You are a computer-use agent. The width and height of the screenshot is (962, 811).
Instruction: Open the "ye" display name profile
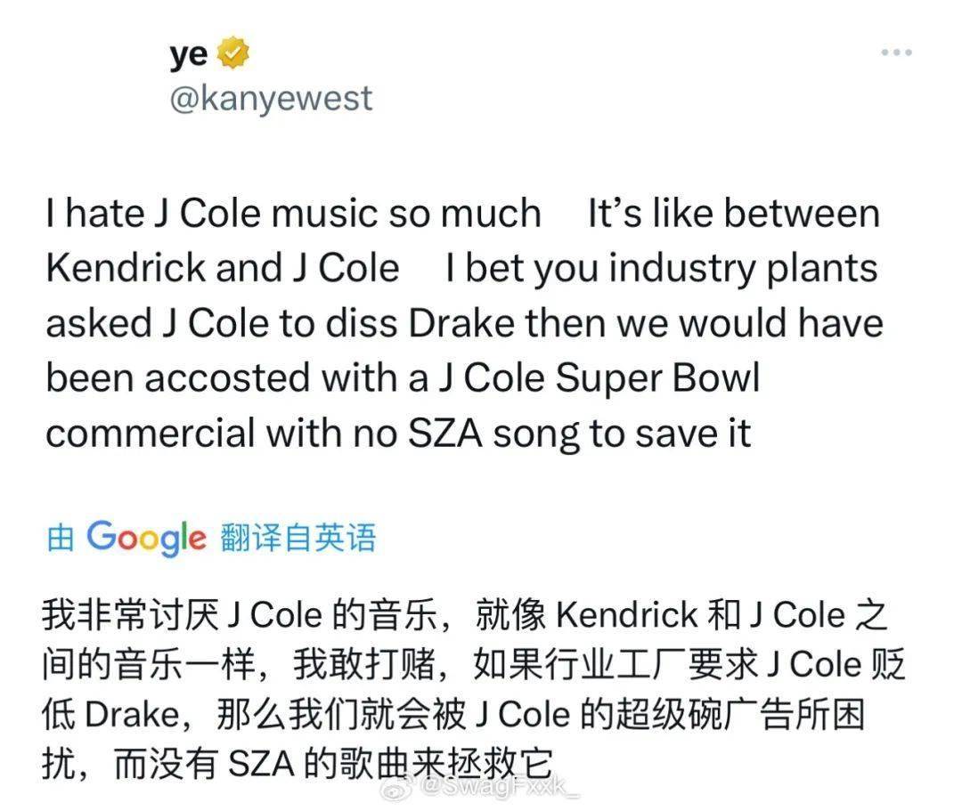[x=188, y=55]
